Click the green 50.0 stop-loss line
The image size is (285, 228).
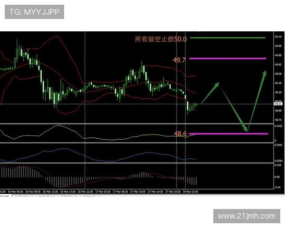tap(227, 38)
